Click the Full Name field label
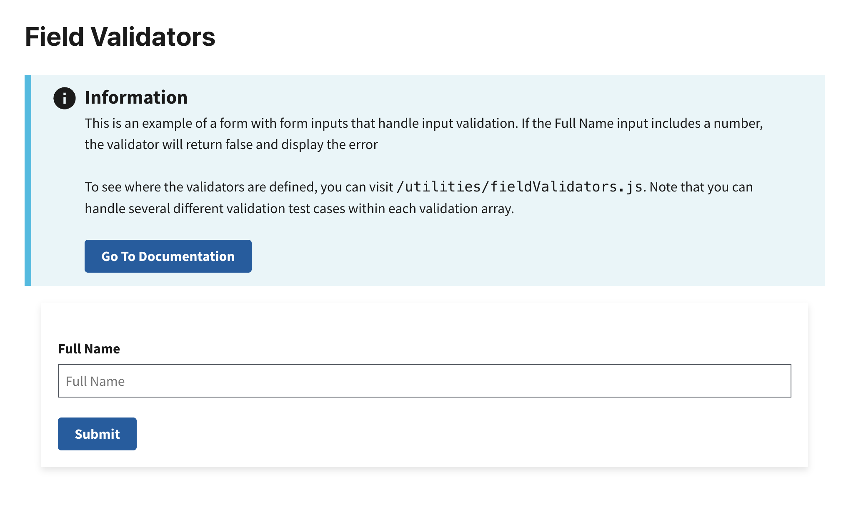This screenshot has width=851, height=507. pyautogui.click(x=89, y=349)
